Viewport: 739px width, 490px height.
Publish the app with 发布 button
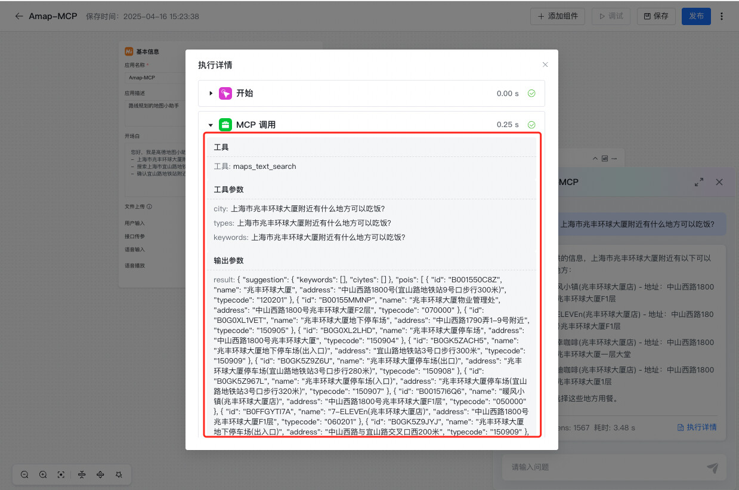pyautogui.click(x=696, y=16)
